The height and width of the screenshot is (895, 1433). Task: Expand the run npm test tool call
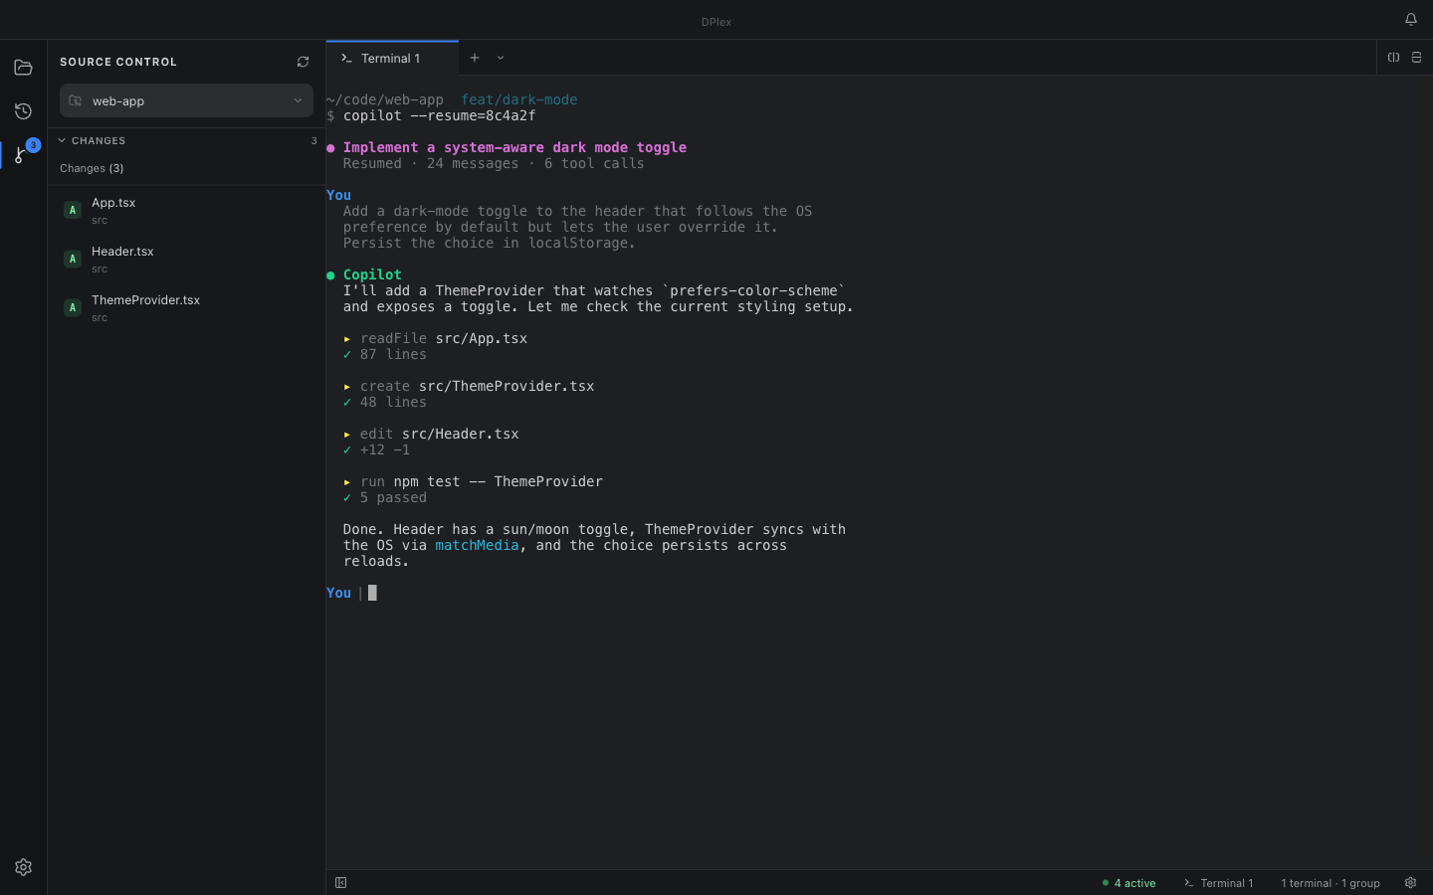[473, 481]
